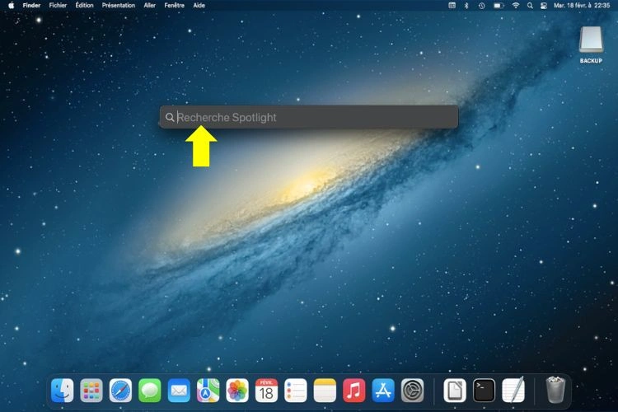Screen dimensions: 618x412
Task: Open the Time Machine menu bar icon
Action: (482, 6)
